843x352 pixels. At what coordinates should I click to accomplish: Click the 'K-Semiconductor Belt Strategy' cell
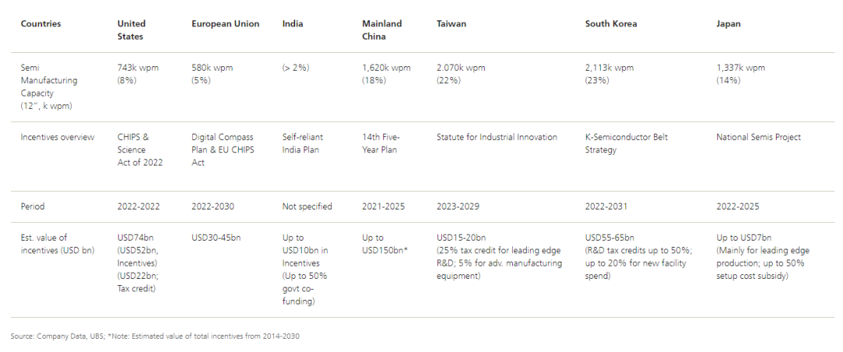pos(626,143)
